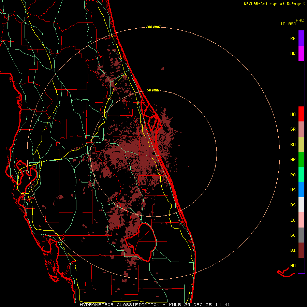Click the BD yellow legend swatch
Viewport: 307px width, 307px height.
tap(301, 145)
